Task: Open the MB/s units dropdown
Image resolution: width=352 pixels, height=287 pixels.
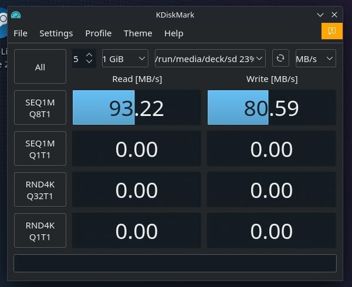Action: [x=315, y=58]
